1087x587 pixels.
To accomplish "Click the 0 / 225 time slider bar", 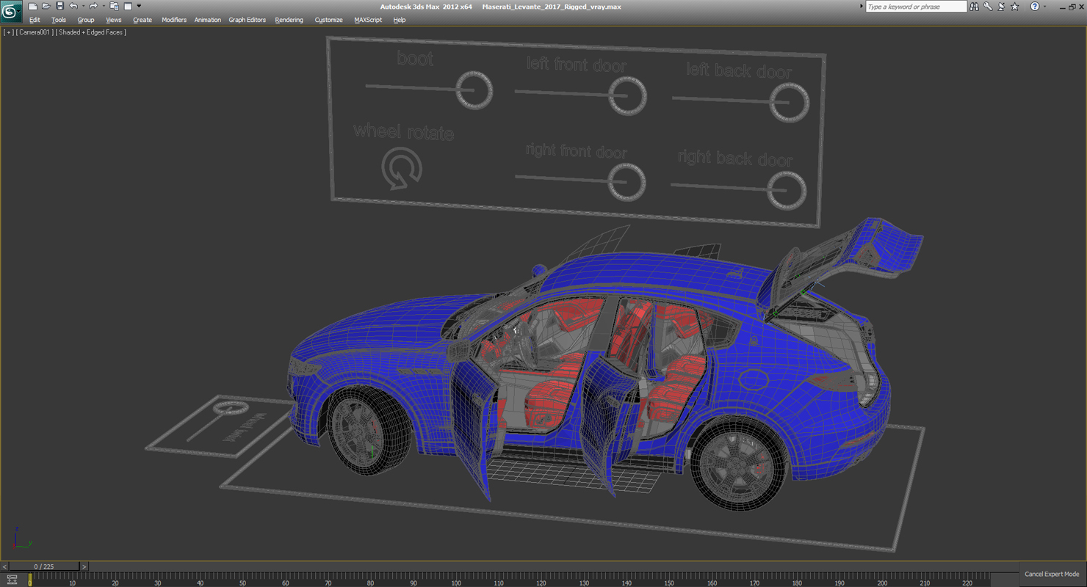I will (x=44, y=566).
